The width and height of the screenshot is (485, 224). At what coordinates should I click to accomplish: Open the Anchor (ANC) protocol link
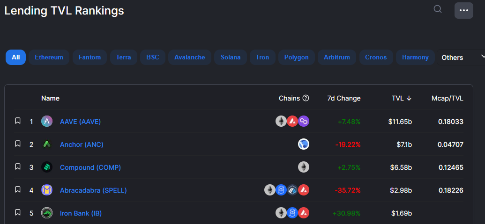pyautogui.click(x=82, y=145)
